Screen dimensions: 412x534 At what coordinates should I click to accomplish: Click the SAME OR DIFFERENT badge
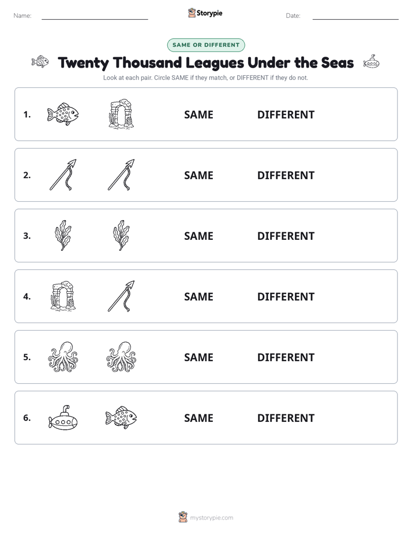click(206, 45)
